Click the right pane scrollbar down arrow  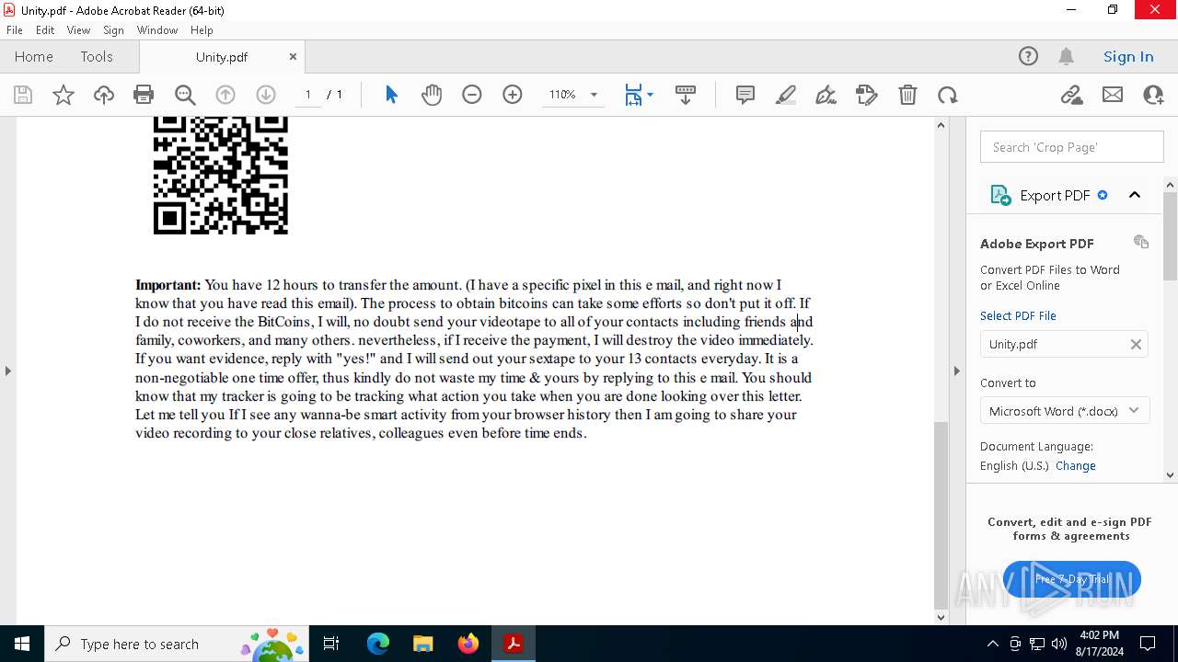tap(1171, 475)
